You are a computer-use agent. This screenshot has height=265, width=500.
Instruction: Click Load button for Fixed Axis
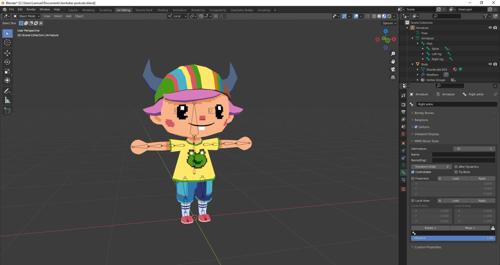455,178
